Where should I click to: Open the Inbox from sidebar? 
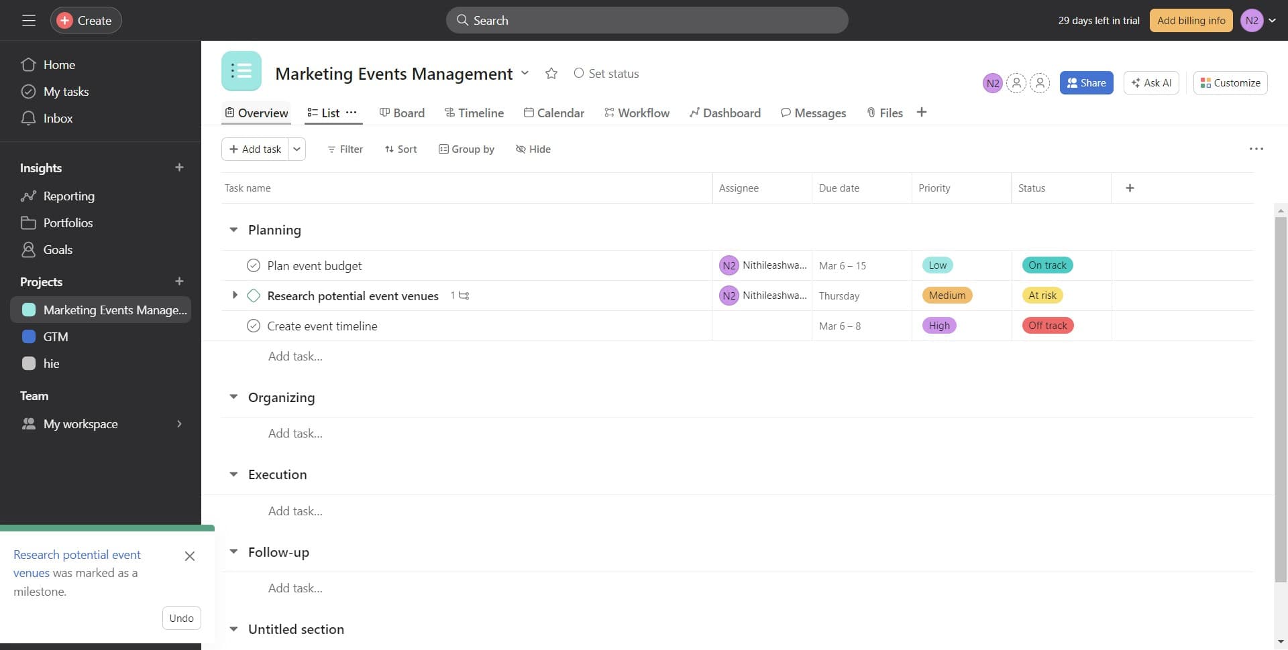click(58, 118)
